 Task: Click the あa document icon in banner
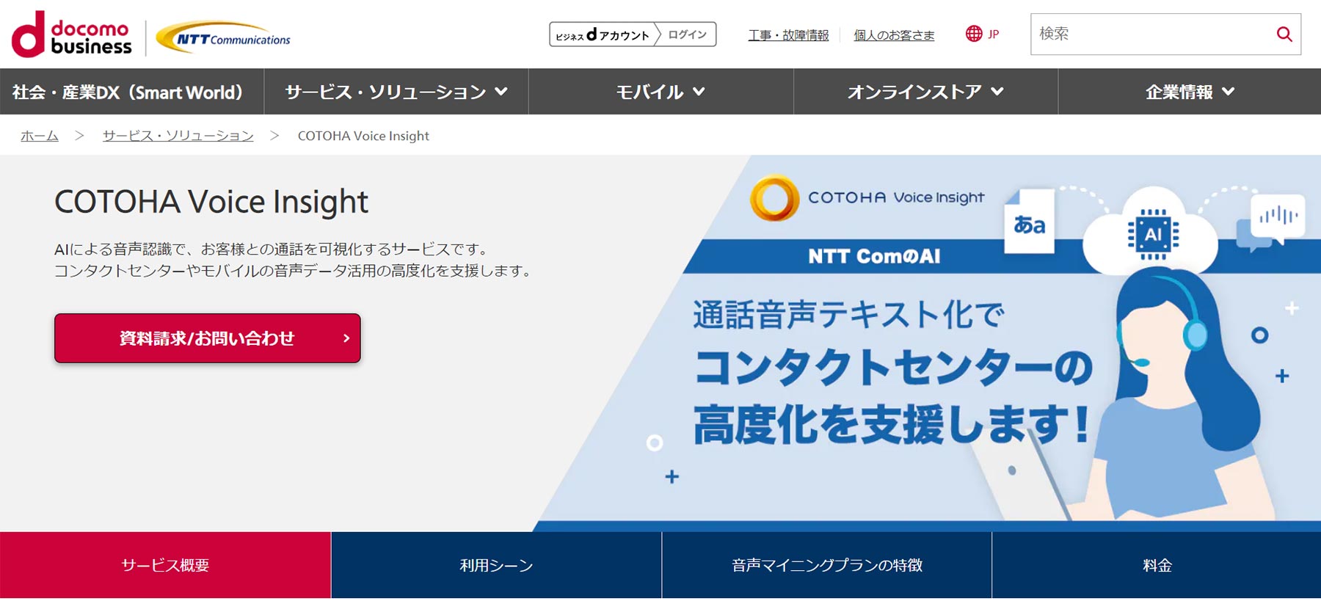click(x=1029, y=221)
